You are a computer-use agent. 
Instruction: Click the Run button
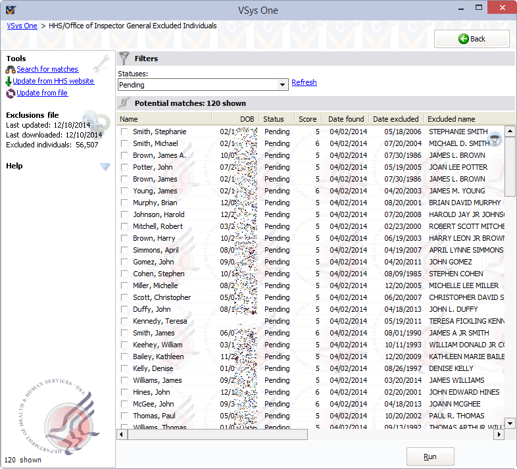tap(430, 457)
